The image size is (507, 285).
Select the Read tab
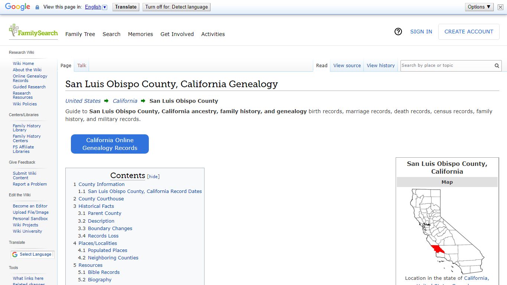tap(322, 66)
